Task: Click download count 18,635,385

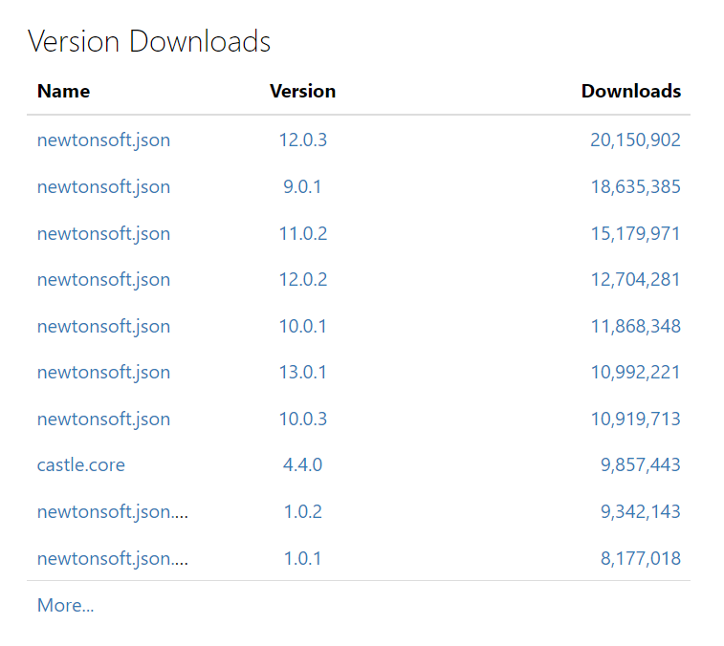Action: pyautogui.click(x=635, y=187)
